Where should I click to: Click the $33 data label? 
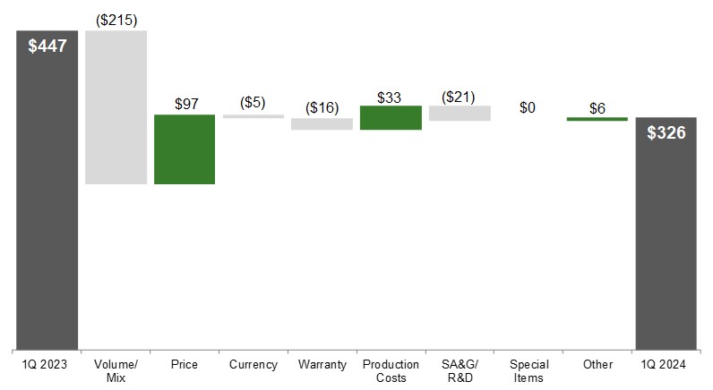389,96
